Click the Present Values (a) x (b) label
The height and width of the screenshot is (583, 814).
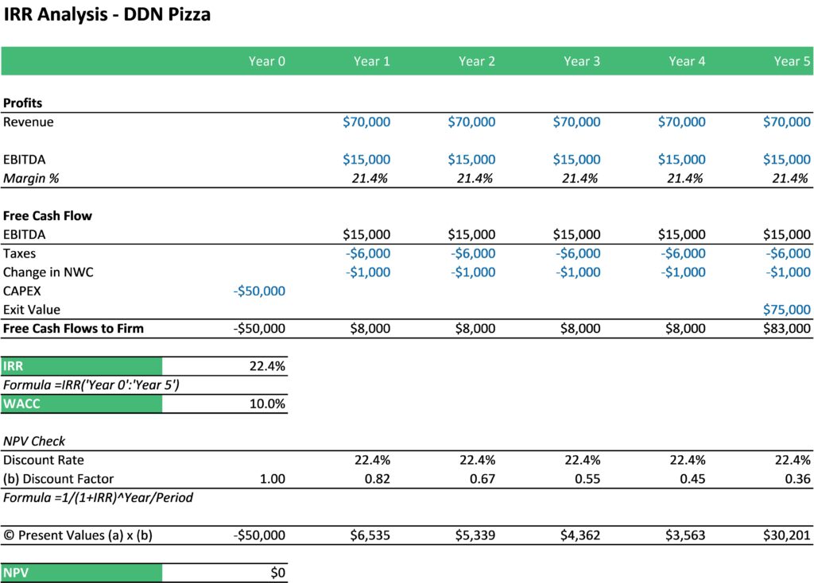click(78, 535)
